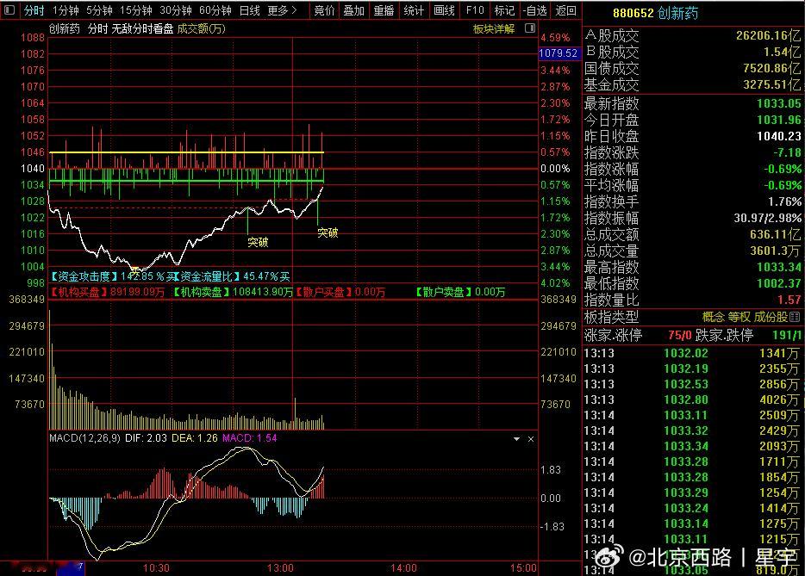Click the 指数振幅 value 30.97/2.98%

click(768, 218)
